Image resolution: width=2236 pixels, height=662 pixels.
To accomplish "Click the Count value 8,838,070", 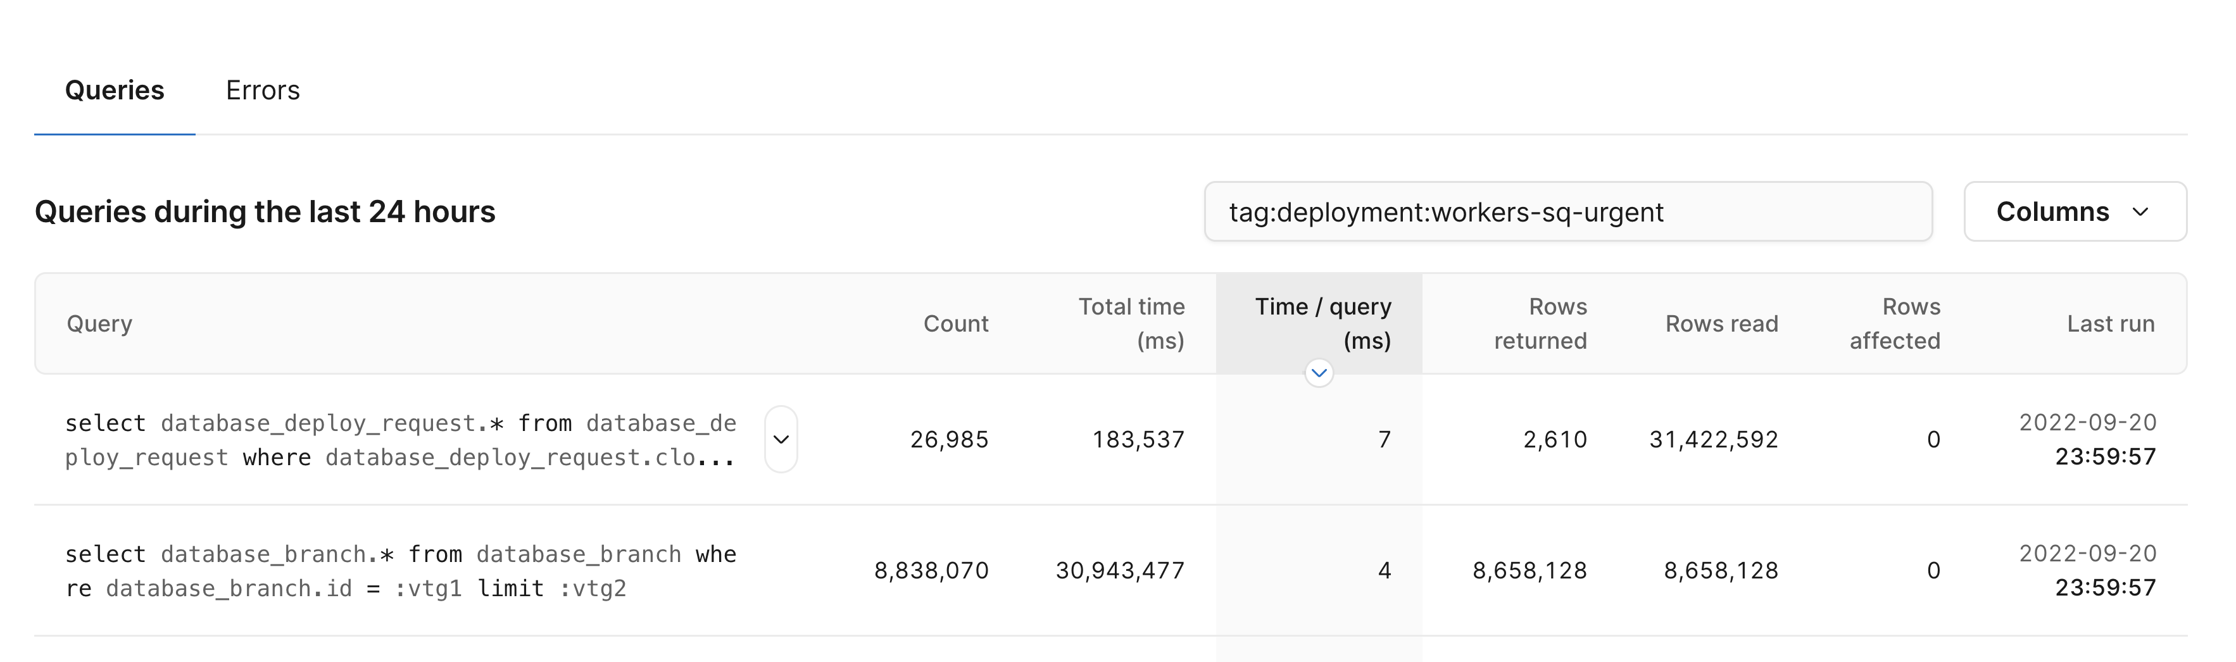I will click(931, 570).
